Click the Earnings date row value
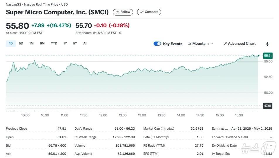The image size is (279, 158). (x=251, y=128)
